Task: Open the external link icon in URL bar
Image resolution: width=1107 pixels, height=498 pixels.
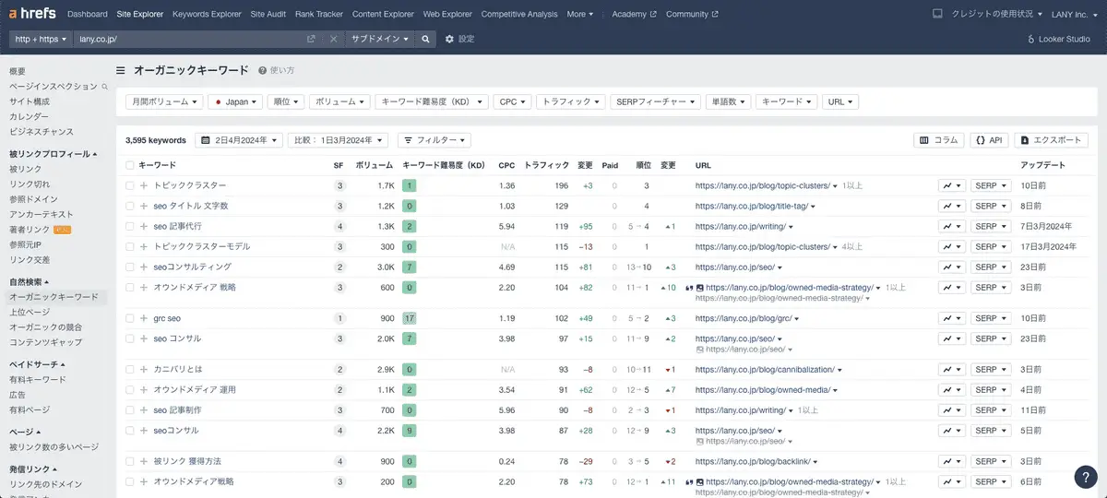Action: 311,40
